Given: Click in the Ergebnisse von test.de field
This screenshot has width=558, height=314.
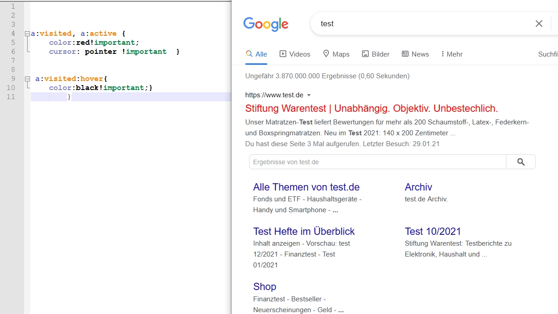Looking at the screenshot, I should (377, 162).
